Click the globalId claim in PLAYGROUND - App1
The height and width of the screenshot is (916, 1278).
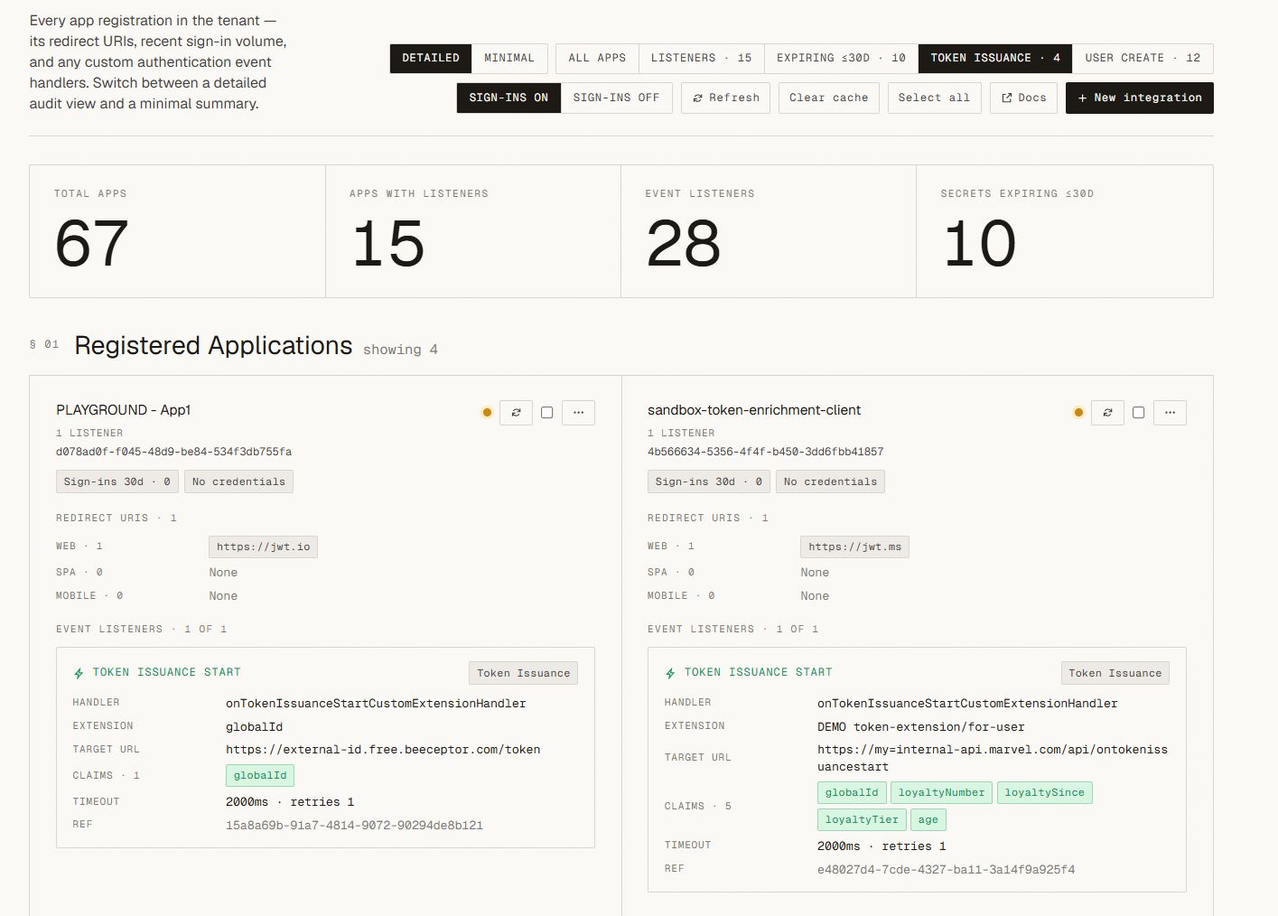(260, 775)
